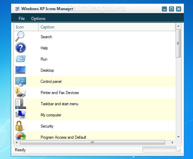
Task: Select "Program Access and Default" caption
Action: pos(63,137)
